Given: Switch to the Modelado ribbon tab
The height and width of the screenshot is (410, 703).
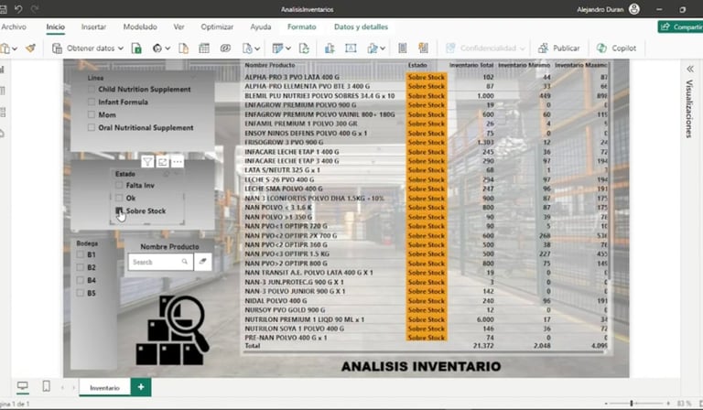Looking at the screenshot, I should (x=140, y=27).
